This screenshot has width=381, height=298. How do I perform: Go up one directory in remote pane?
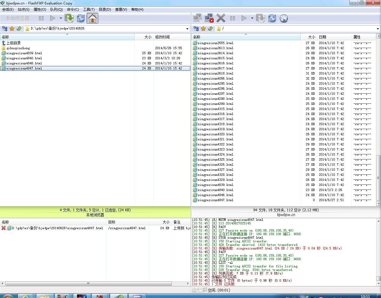[x=210, y=29]
